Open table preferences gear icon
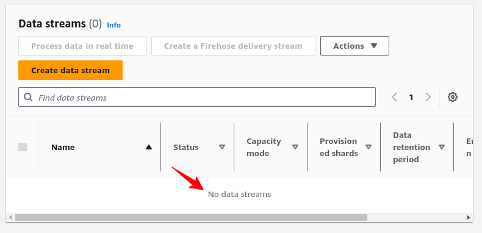 coord(453,97)
